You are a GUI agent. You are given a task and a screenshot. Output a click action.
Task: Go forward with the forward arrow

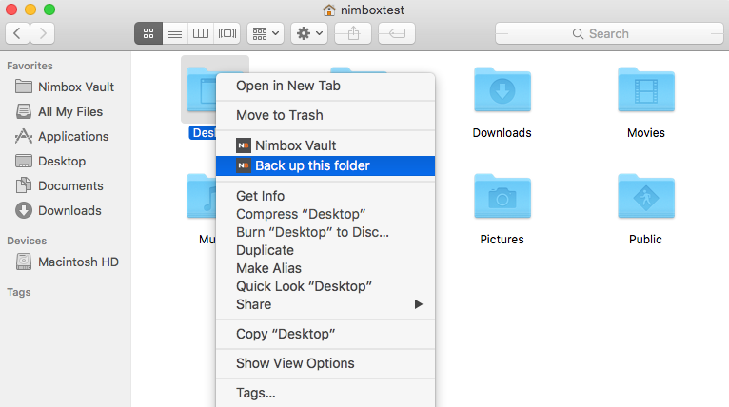(x=42, y=33)
